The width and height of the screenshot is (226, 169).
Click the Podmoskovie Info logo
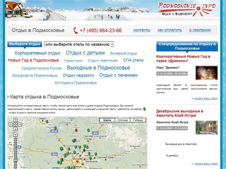pyautogui.click(x=187, y=9)
